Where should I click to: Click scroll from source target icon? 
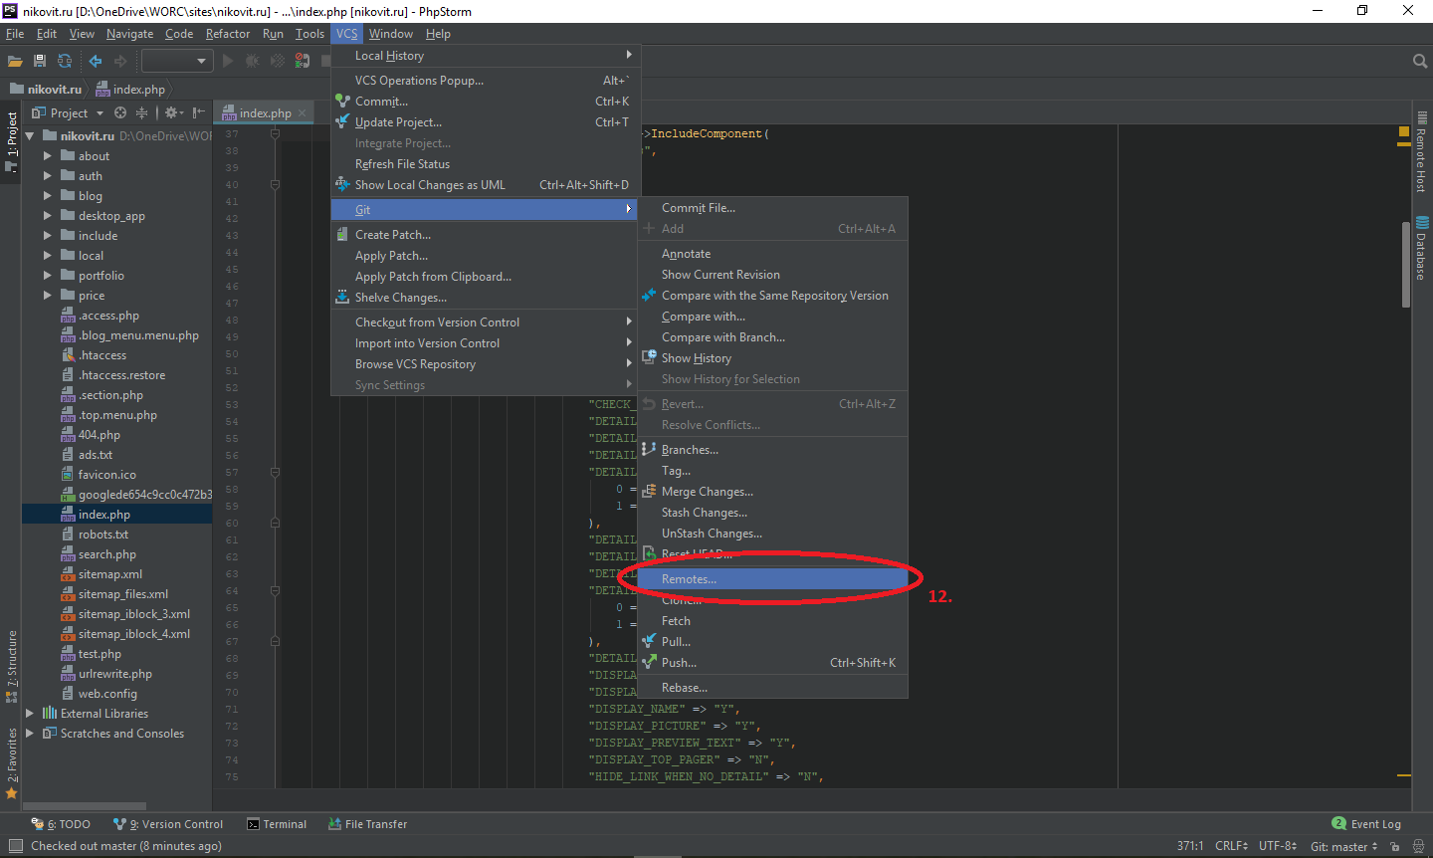(120, 112)
